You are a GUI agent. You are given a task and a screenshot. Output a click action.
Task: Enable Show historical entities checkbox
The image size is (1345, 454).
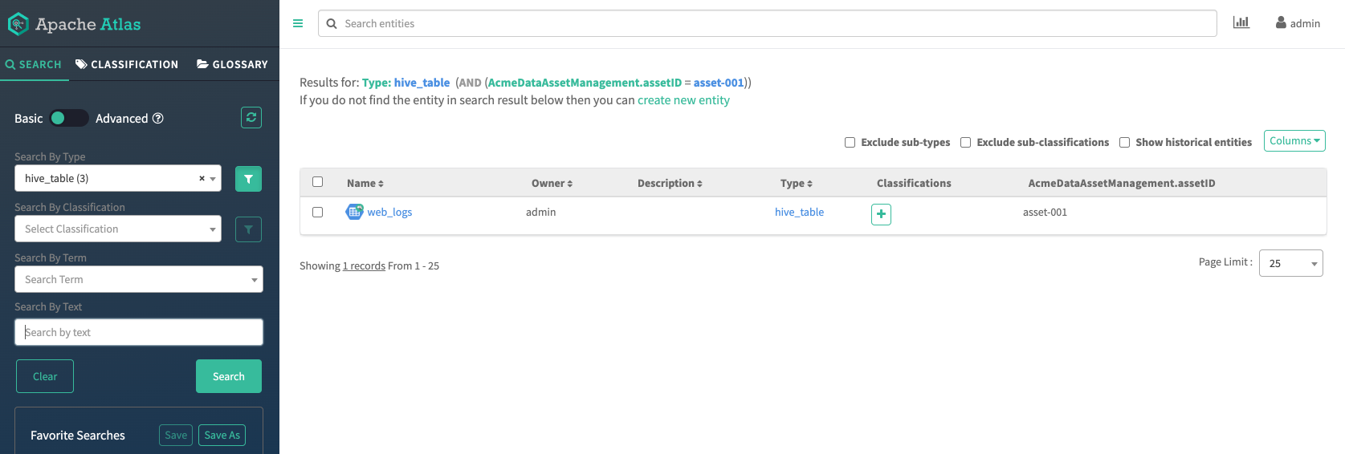point(1124,142)
